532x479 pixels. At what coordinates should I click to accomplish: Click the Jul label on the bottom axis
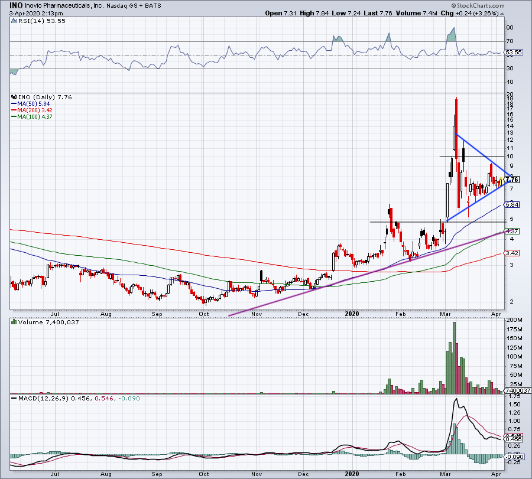[54, 474]
